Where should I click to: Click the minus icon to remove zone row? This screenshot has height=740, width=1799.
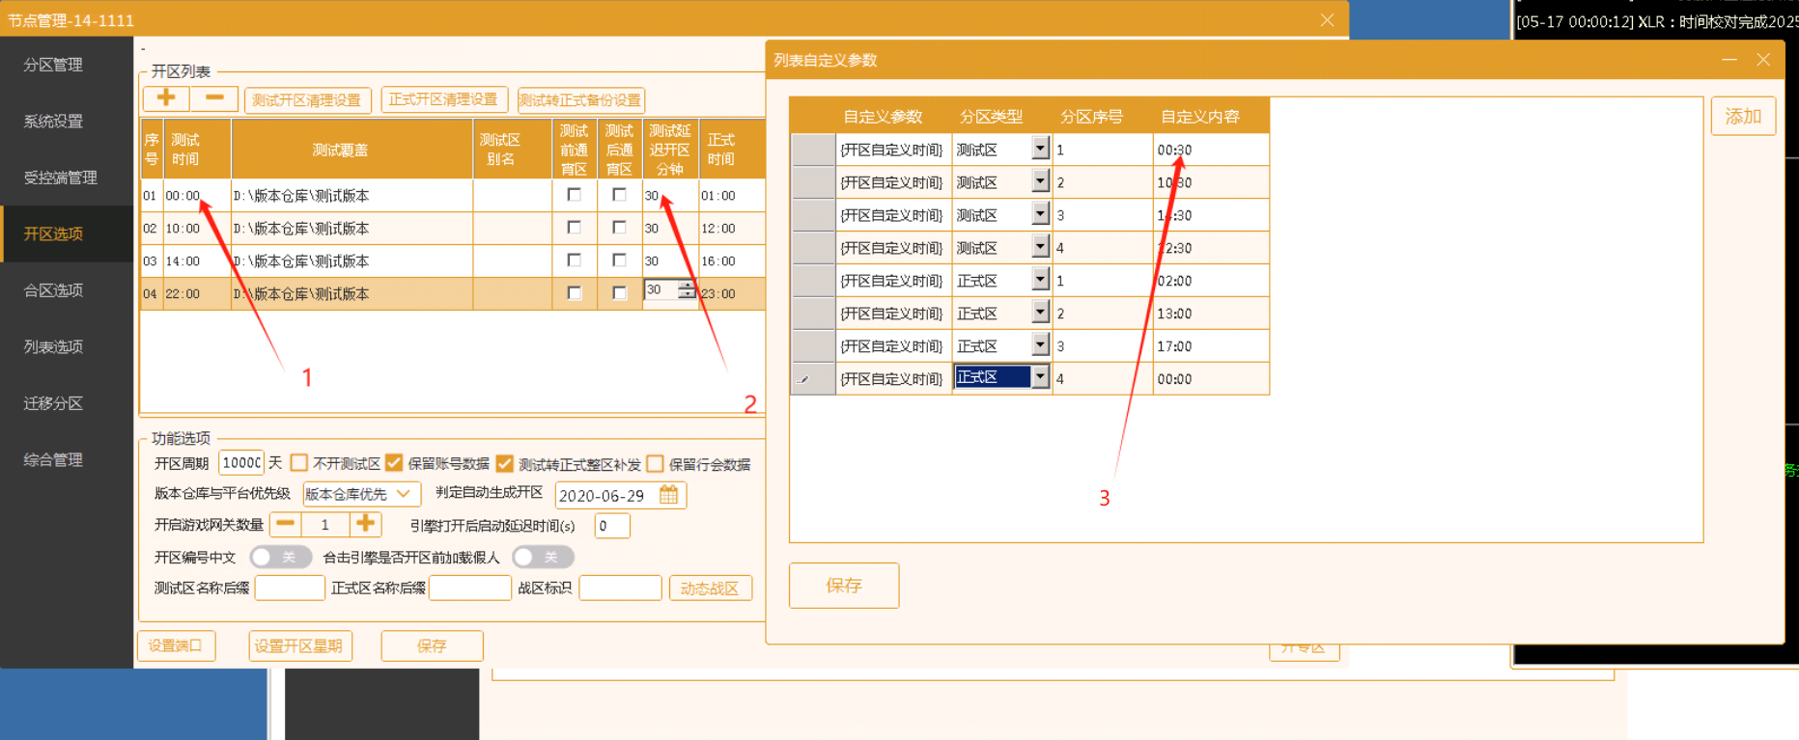(x=214, y=98)
